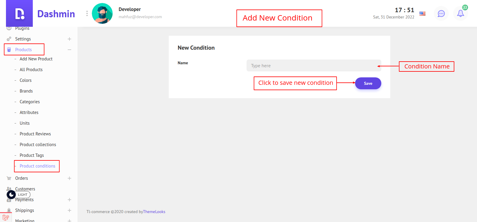Open the Product conditions menu item
The image size is (477, 222).
click(37, 166)
